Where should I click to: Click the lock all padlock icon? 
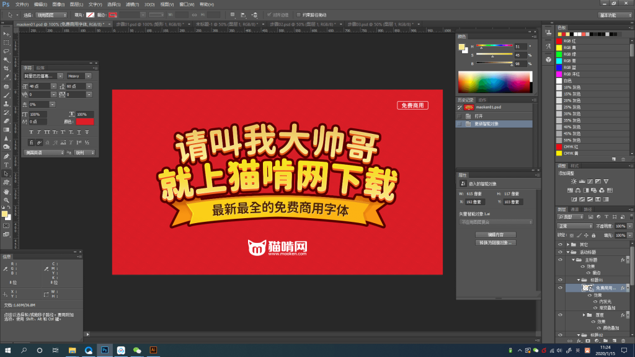pyautogui.click(x=593, y=235)
